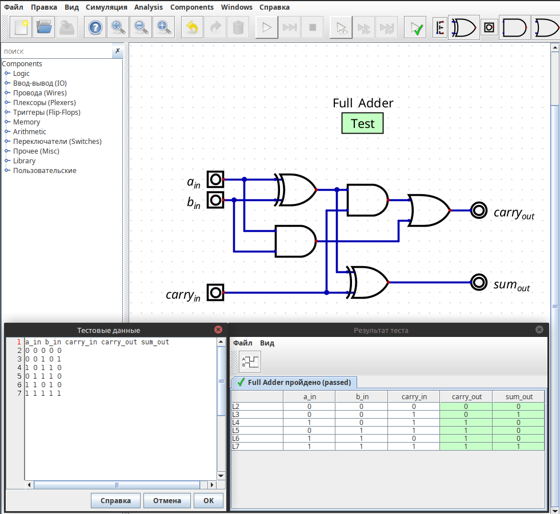Select the Full Adder passed tab
This screenshot has height=514, width=560.
294,382
